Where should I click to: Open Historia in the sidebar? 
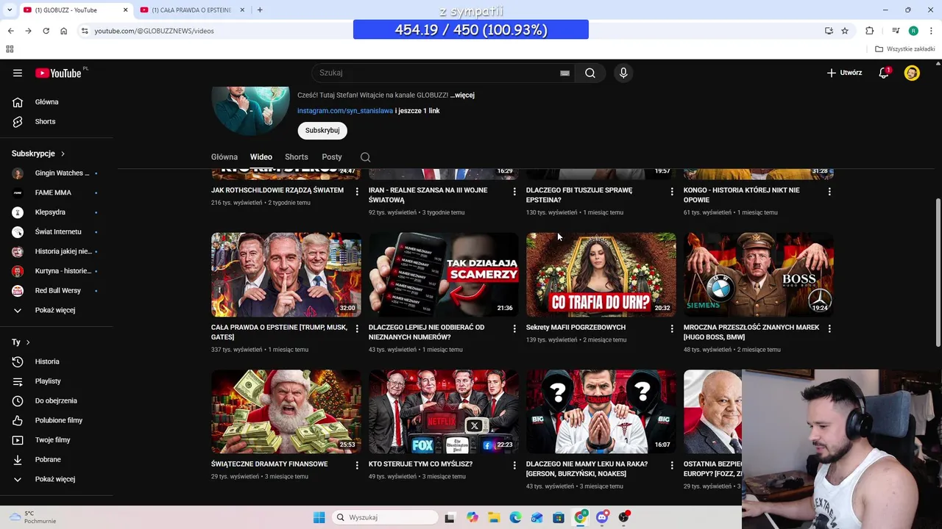coord(48,361)
